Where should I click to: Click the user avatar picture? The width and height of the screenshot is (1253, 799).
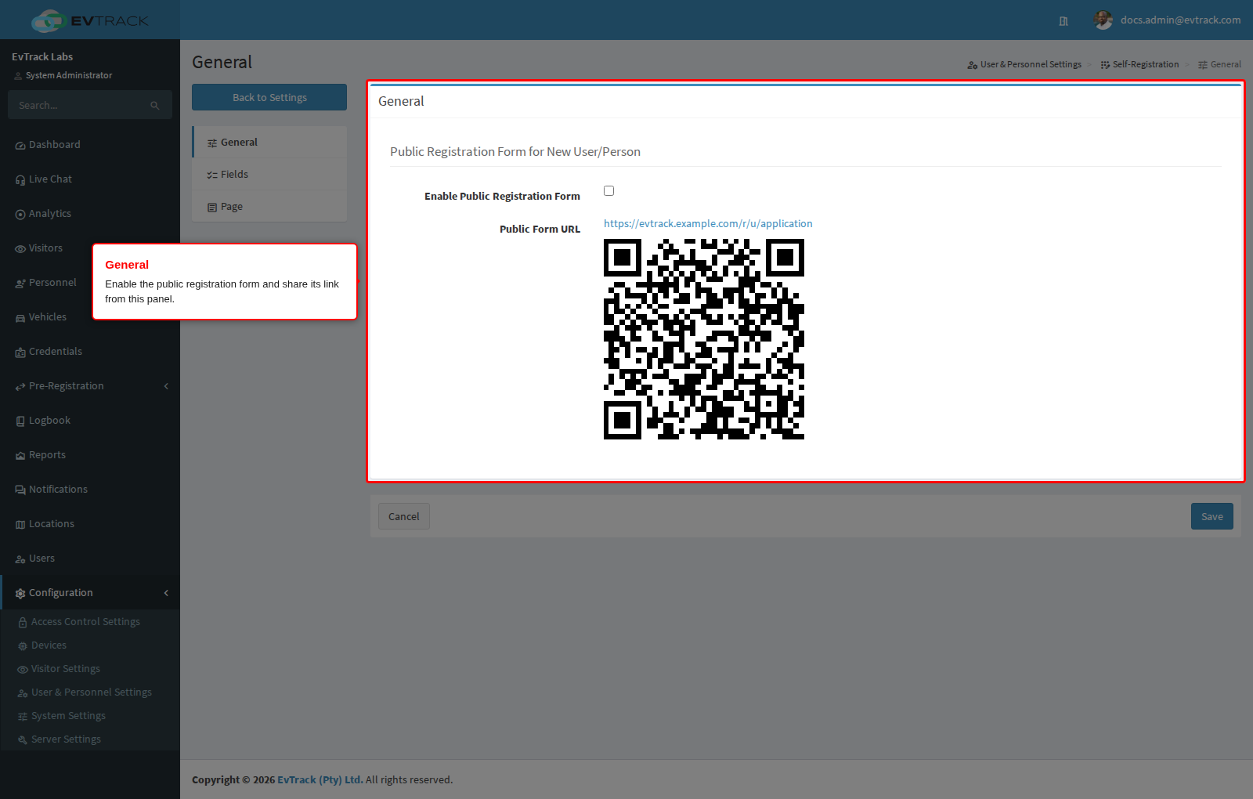[x=1103, y=20]
